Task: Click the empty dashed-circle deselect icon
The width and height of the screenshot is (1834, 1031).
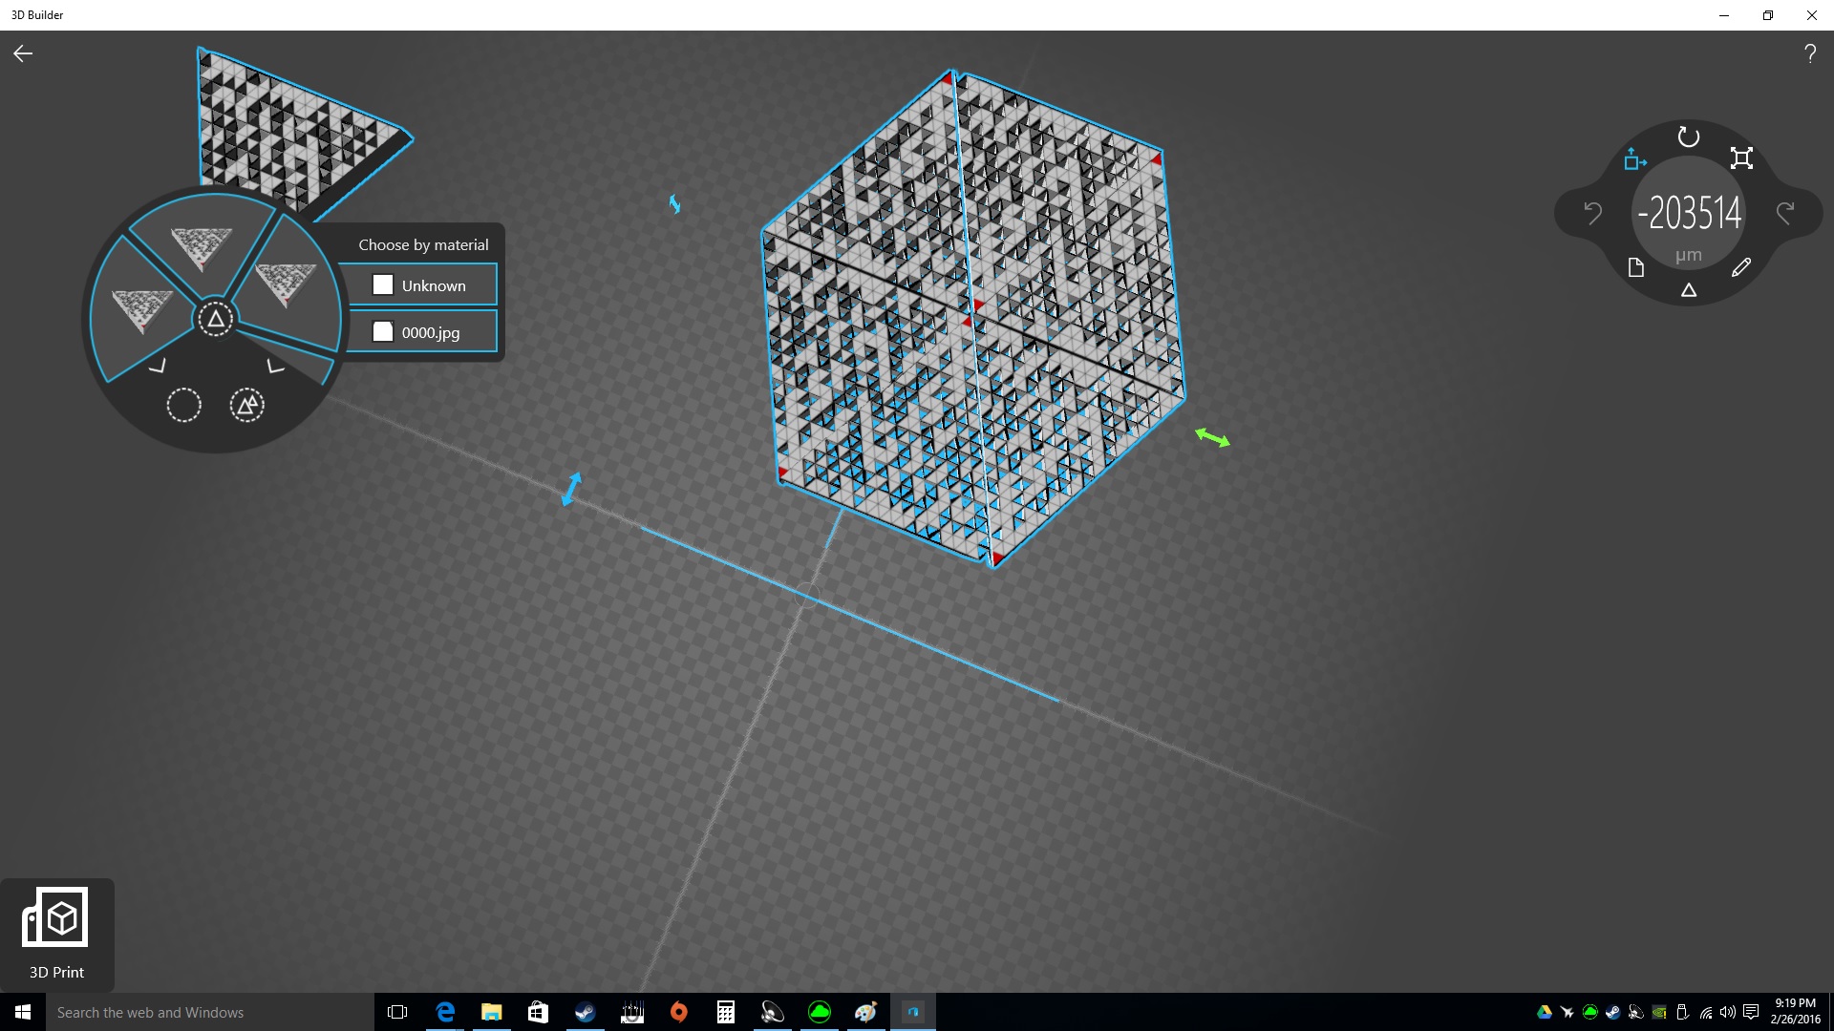Action: (183, 406)
